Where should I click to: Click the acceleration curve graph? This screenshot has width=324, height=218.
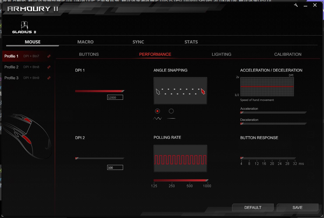tap(267, 87)
